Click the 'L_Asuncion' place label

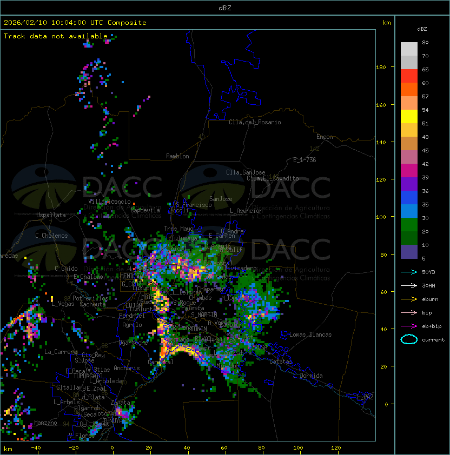coord(246,211)
